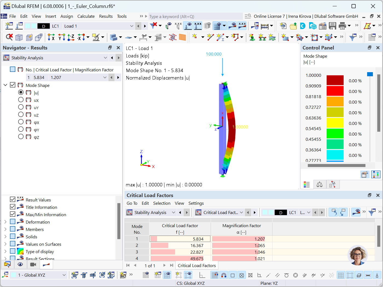Activate the magnet snap icon near the status bar
This screenshot has width=383, height=287.
[x=224, y=275]
